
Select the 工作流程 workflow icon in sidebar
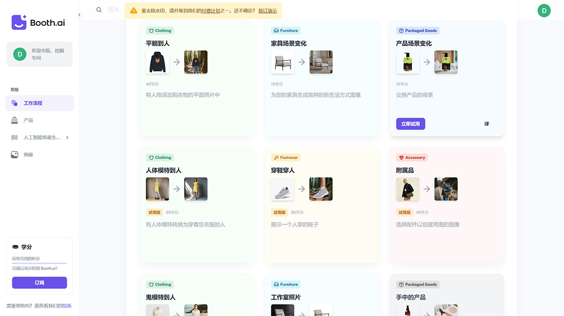[15, 103]
